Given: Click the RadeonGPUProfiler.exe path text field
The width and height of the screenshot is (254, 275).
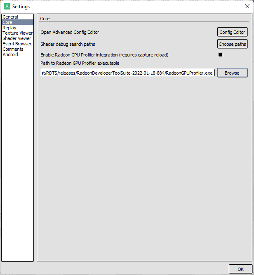Looking at the screenshot, I should click(x=128, y=73).
